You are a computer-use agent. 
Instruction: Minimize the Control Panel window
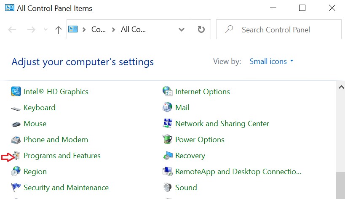[x=273, y=8]
